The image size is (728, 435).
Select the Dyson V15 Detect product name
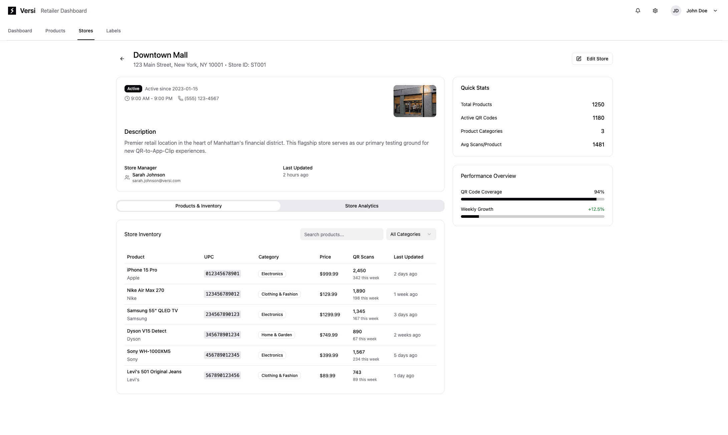[x=147, y=331]
